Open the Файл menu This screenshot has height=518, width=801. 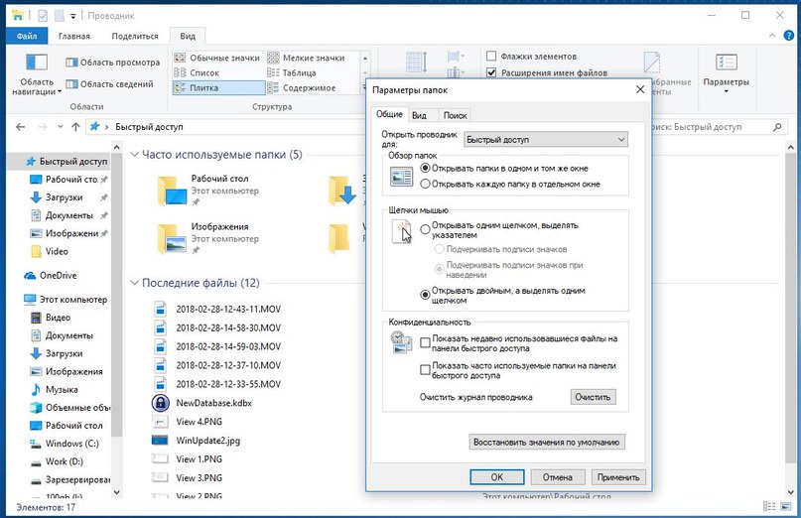coord(27,36)
